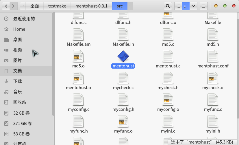Open 最近使用的 in the sidebar
This screenshot has width=239, height=145.
click(x=26, y=19)
